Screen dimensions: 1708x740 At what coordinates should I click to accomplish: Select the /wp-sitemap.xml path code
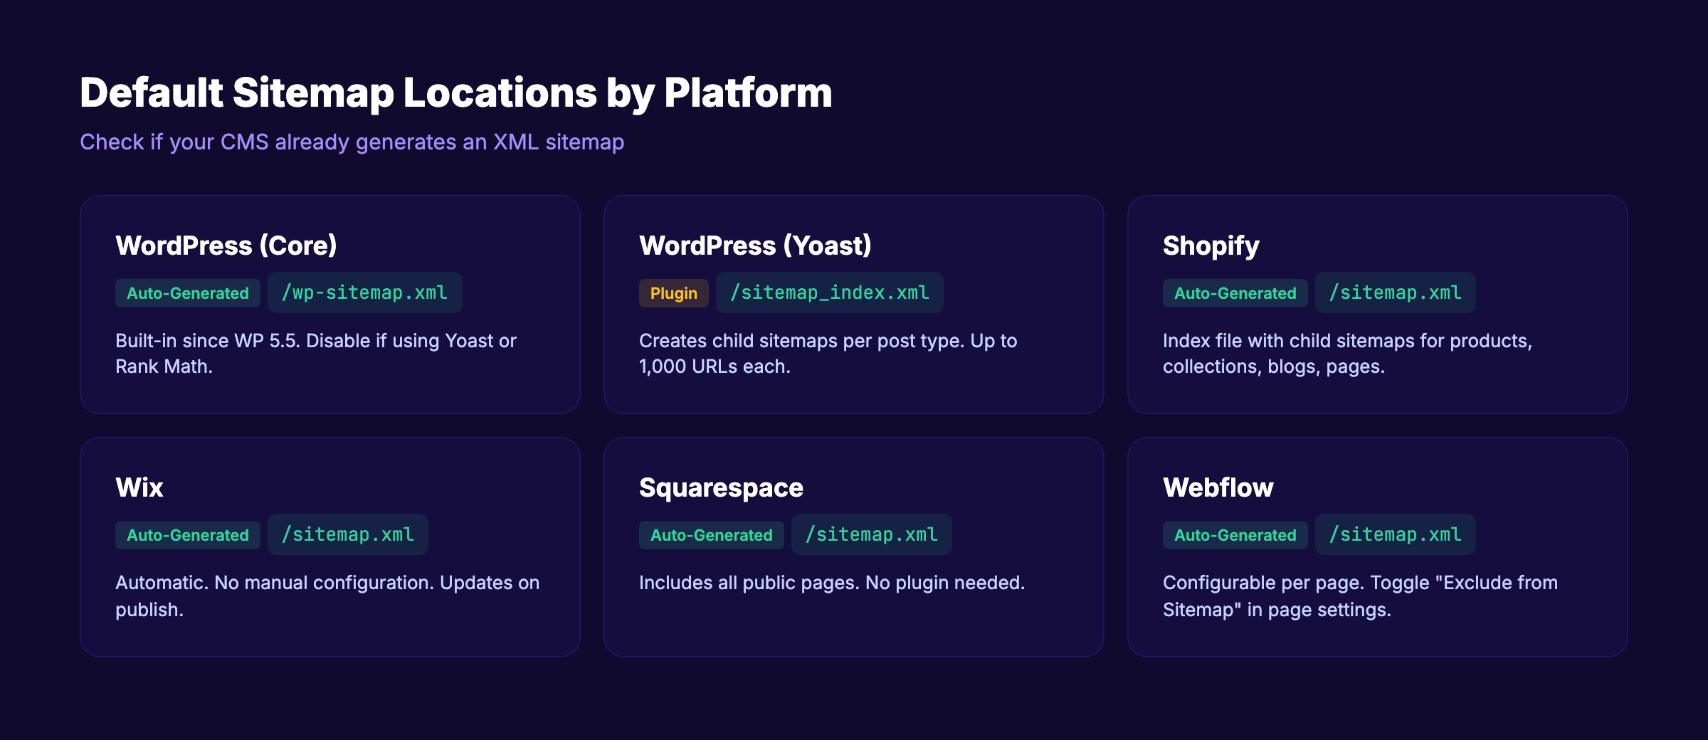365,292
